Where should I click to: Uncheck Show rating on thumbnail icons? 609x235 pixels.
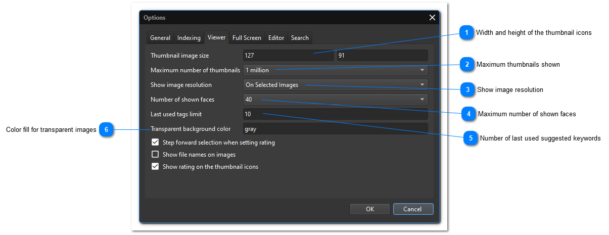pos(156,167)
